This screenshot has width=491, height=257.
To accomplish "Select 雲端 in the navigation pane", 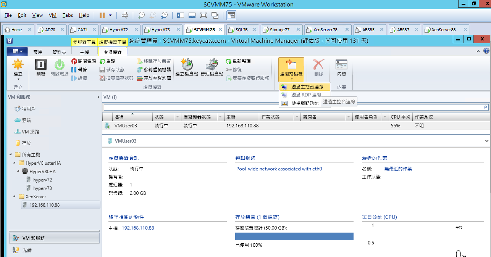I will tap(26, 120).
